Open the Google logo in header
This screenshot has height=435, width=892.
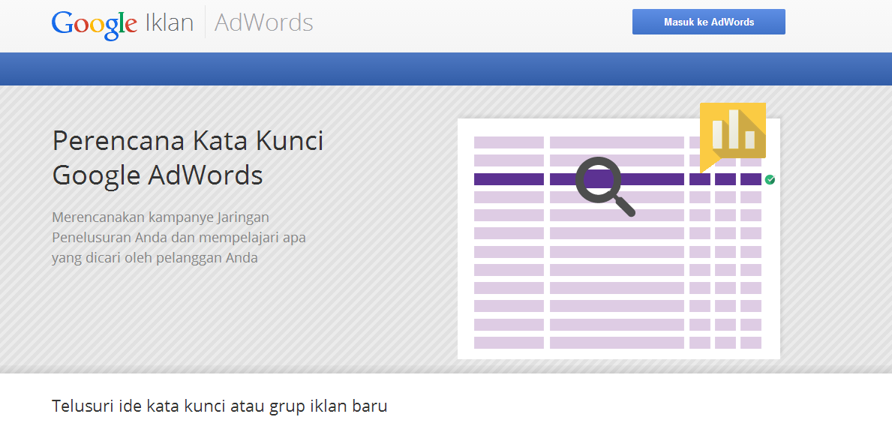click(x=95, y=25)
